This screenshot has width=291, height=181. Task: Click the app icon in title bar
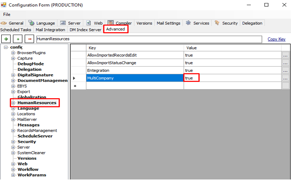pos(4,5)
